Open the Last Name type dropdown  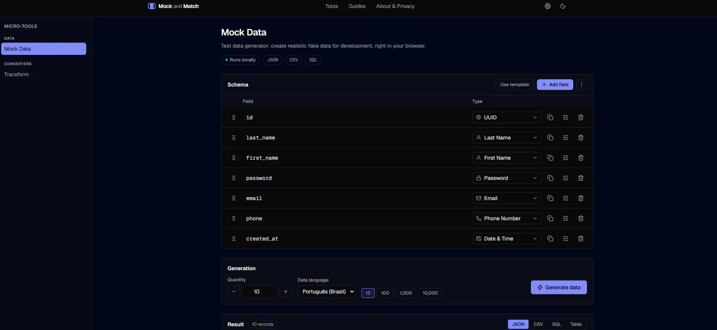click(506, 138)
